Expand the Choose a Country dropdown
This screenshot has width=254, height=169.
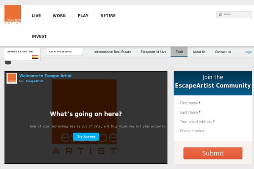click(x=22, y=54)
